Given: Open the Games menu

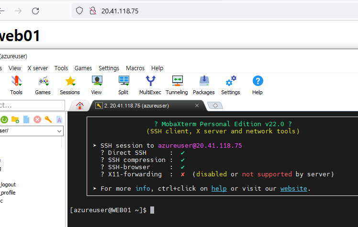Looking at the screenshot, I should coord(83,68).
